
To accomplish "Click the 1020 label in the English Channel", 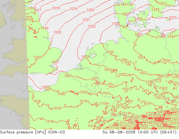I will 45,87.
